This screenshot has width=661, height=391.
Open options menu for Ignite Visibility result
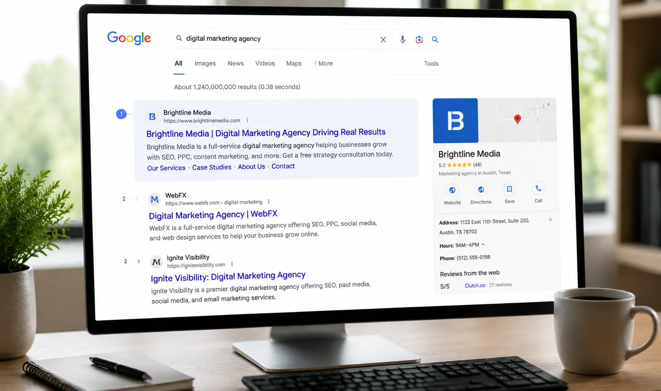(232, 264)
